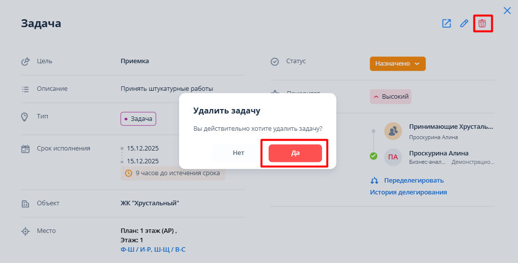Viewport: 518px width, 263px height.
Task: Click the green checkmark status indicator
Action: point(374,156)
